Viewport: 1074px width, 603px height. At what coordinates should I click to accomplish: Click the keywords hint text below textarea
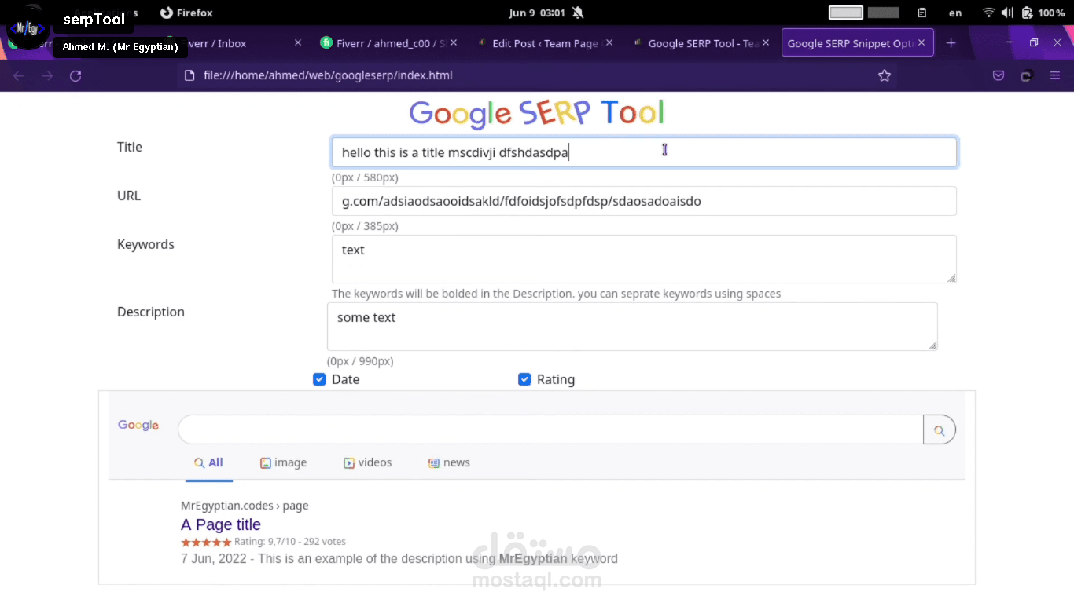pyautogui.click(x=557, y=294)
